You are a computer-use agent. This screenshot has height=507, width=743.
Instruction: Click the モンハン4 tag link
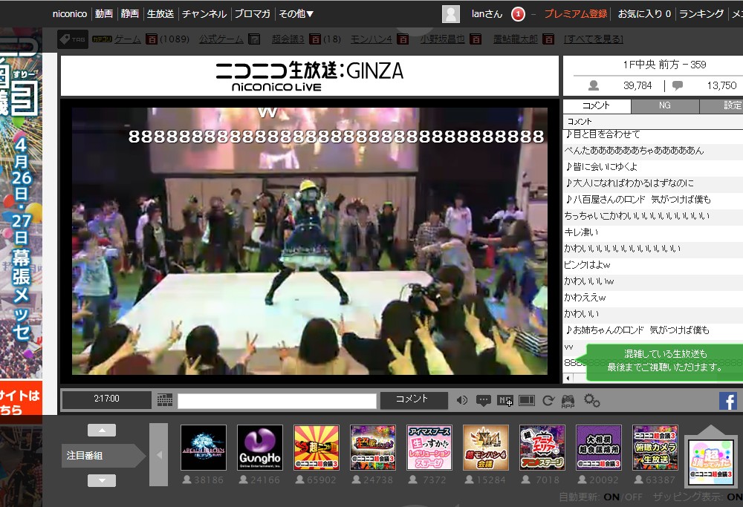371,39
